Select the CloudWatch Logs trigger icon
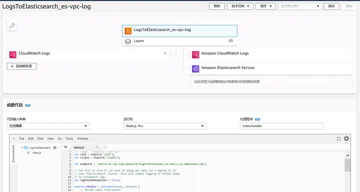 pyautogui.click(x=13, y=55)
